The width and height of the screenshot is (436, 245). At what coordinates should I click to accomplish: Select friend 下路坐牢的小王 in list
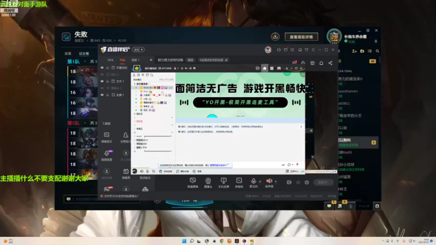[350, 115]
